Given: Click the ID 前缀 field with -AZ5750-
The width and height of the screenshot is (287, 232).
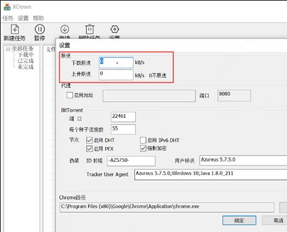Looking at the screenshot, I should pyautogui.click(x=131, y=161).
